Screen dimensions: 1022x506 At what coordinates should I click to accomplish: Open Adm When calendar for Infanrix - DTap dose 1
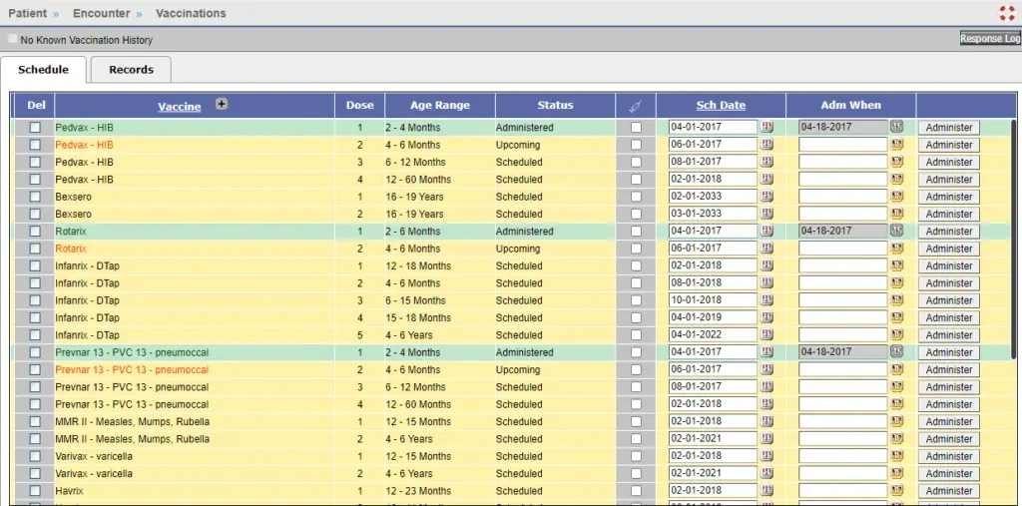(x=897, y=265)
